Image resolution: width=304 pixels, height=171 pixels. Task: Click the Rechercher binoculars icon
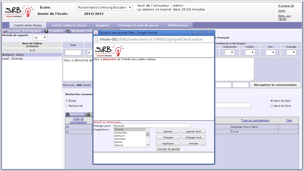coord(67,115)
